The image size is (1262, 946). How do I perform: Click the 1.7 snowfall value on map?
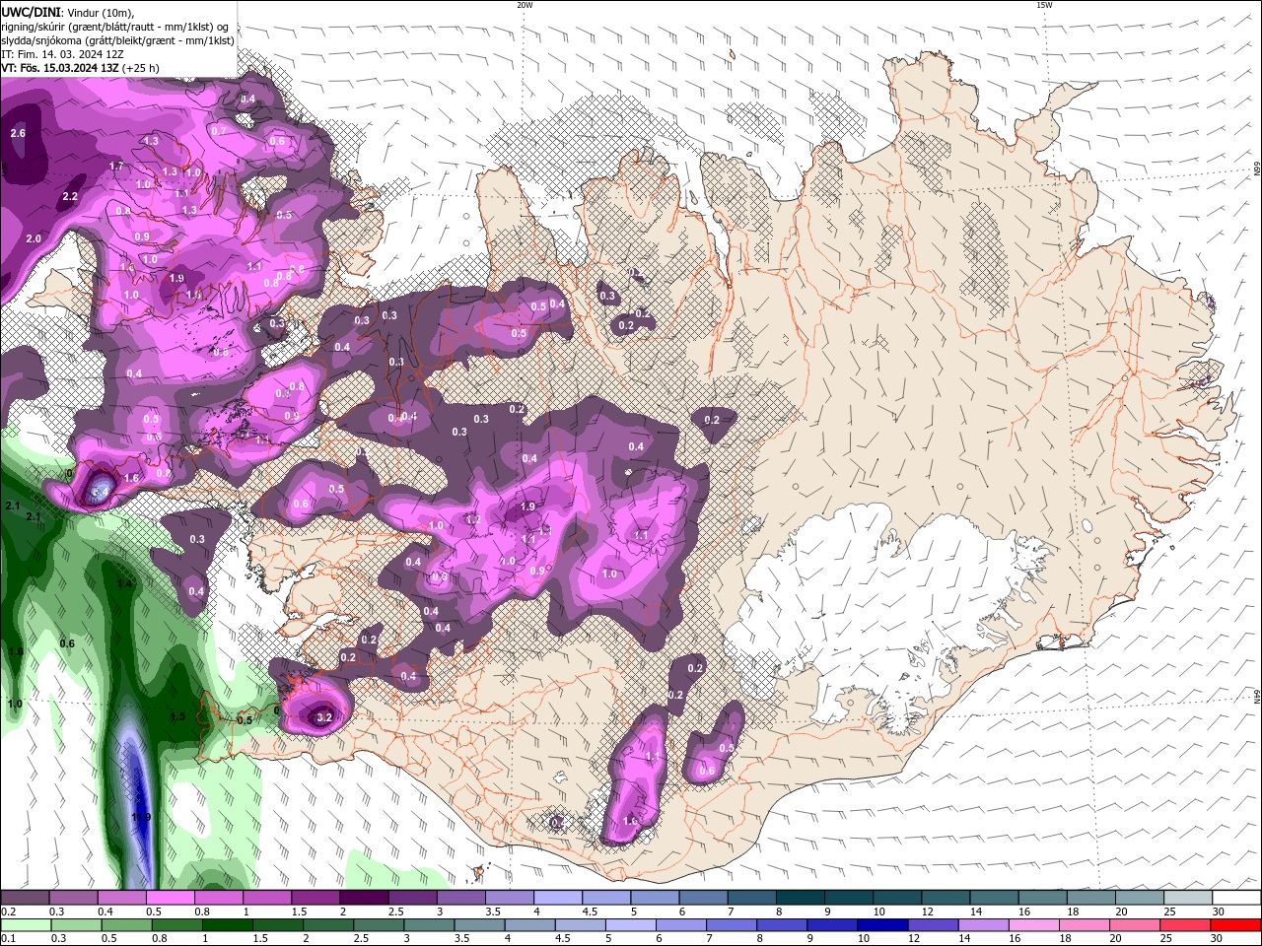click(116, 167)
